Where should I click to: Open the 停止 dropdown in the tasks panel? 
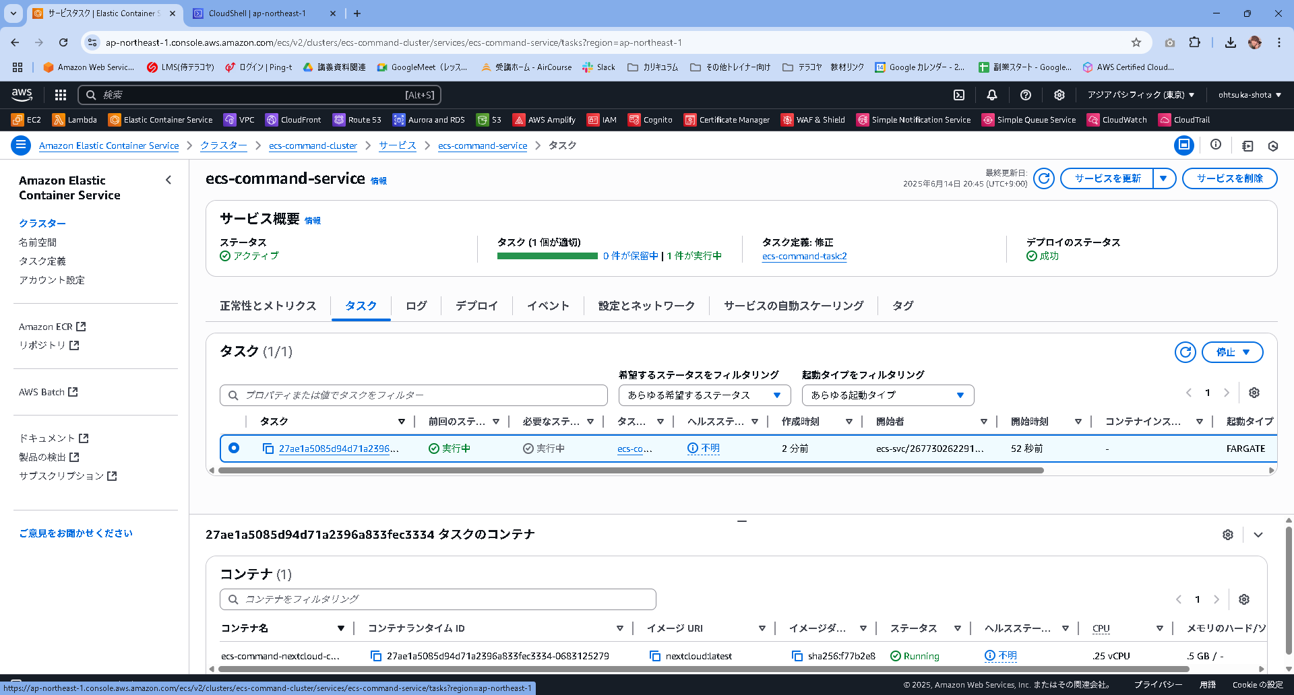pos(1232,352)
